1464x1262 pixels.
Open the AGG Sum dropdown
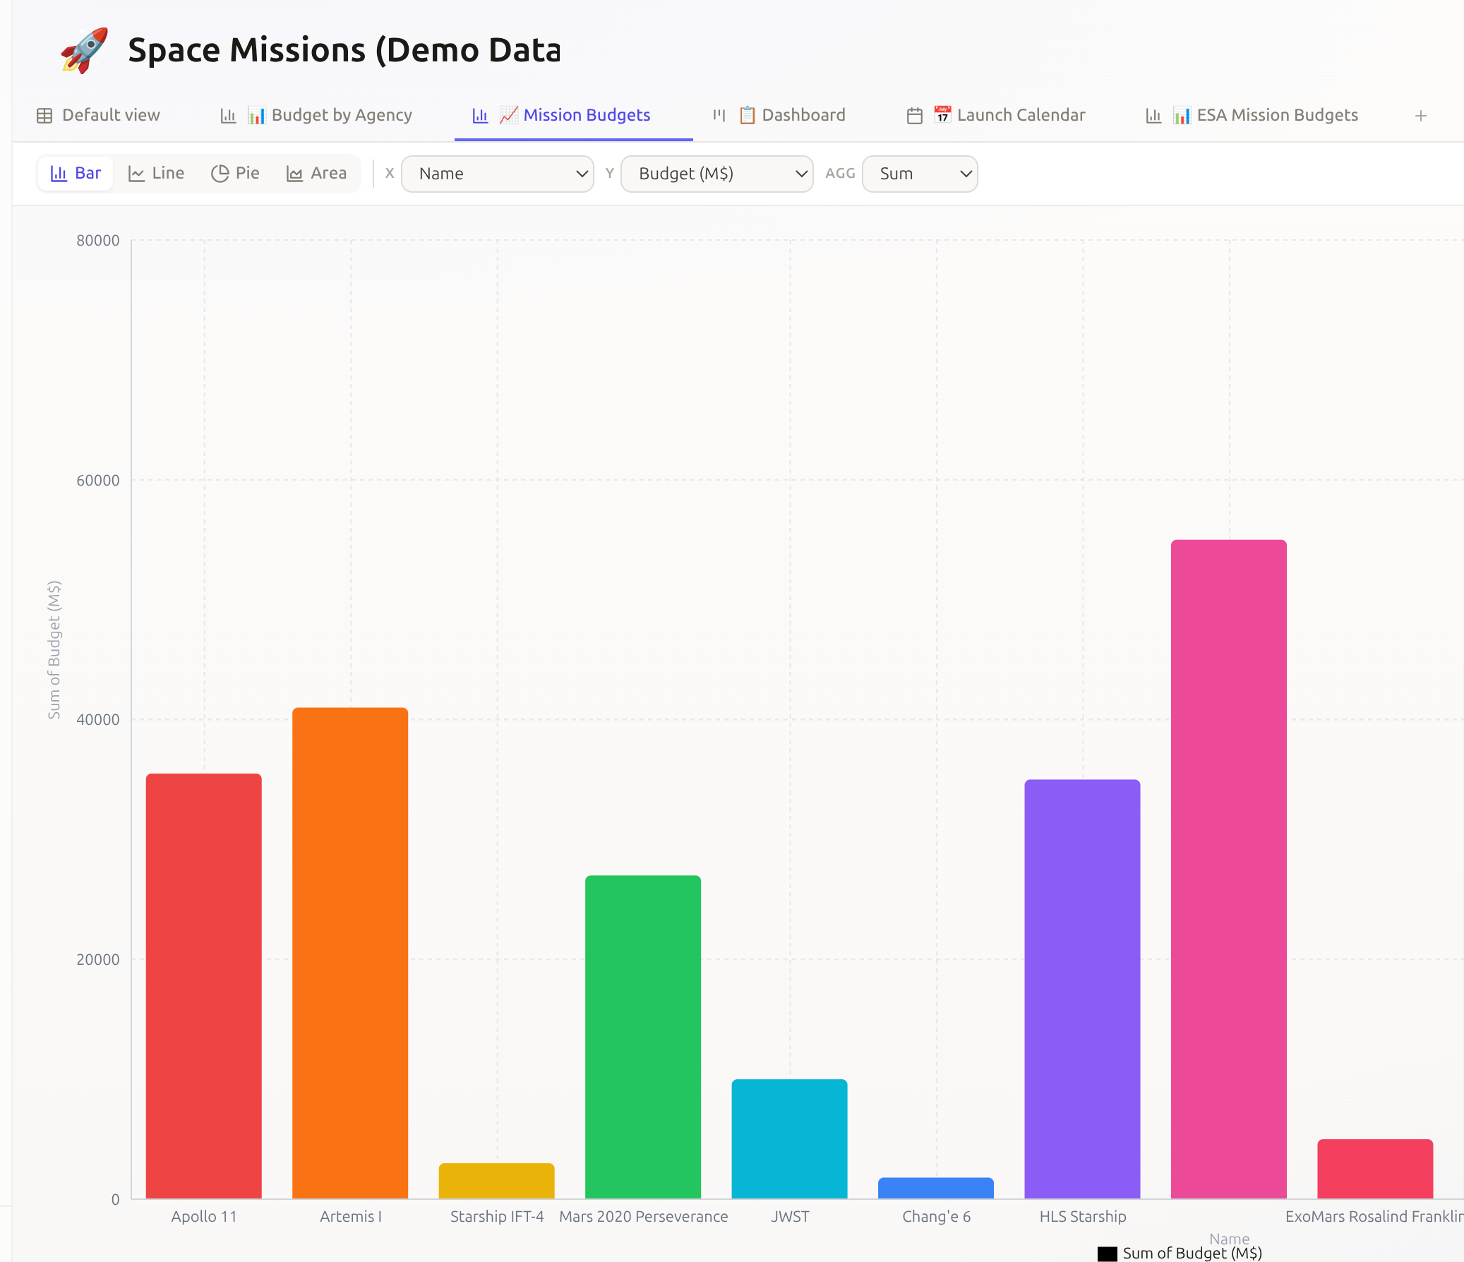click(920, 174)
